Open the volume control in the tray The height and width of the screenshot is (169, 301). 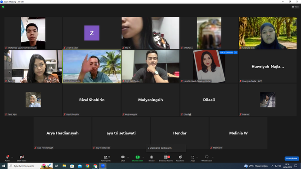point(280,166)
